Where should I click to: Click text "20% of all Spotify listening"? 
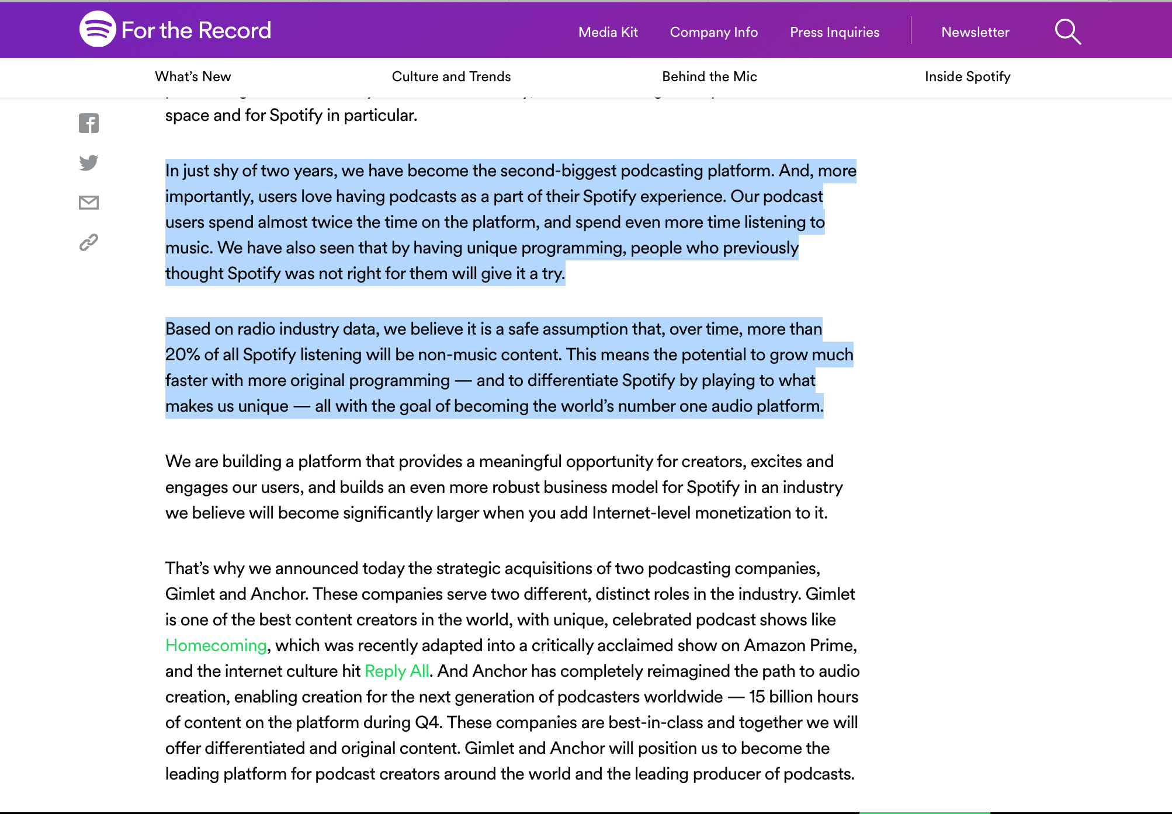263,354
